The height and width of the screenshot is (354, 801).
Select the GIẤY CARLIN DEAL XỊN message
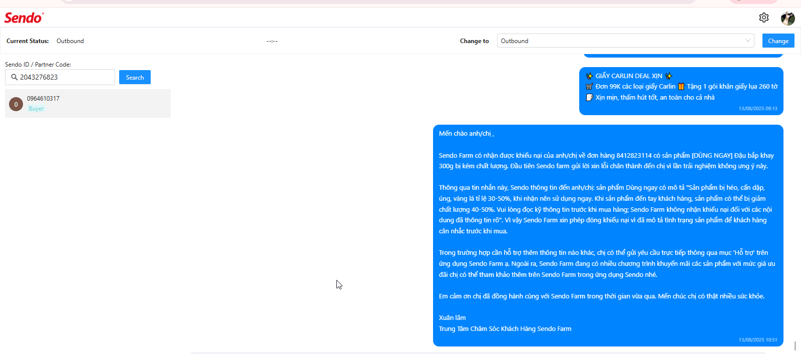681,91
